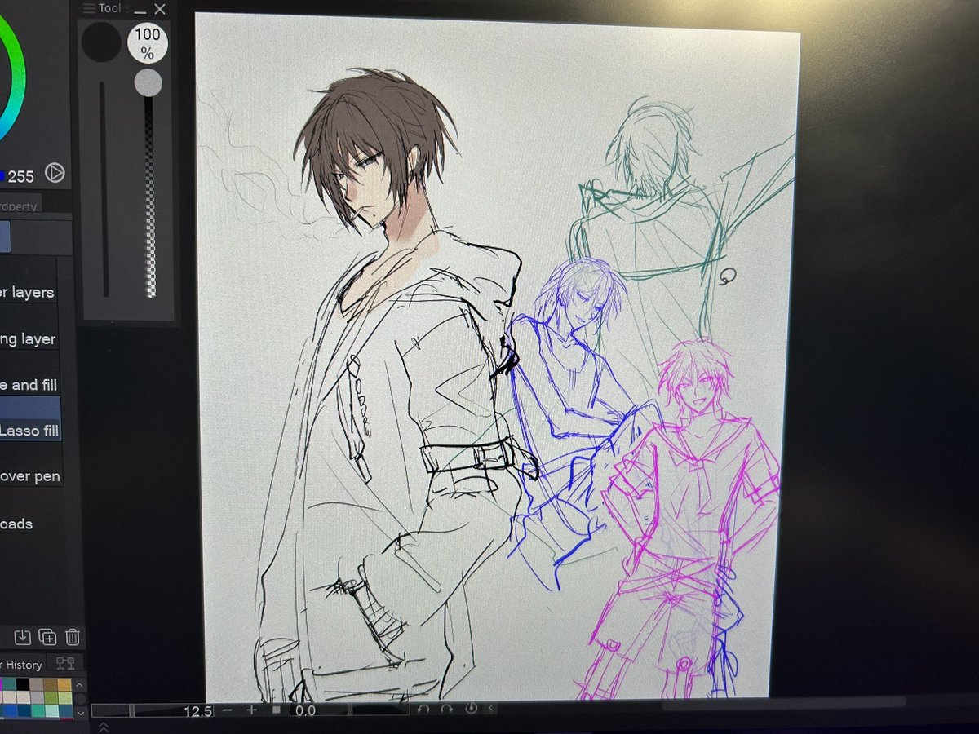Viewport: 979px width, 734px height.
Task: Switch to the History tab
Action: point(22,665)
